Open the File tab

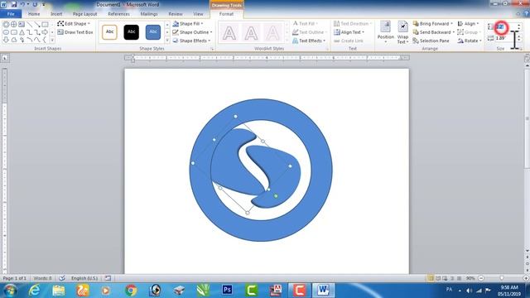click(x=11, y=14)
